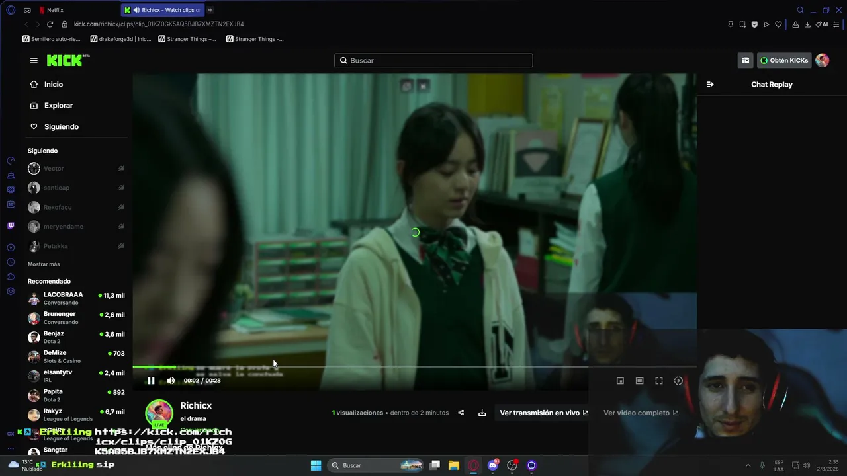Open browser downloads icon
Screen dimensions: 847x476
click(x=807, y=24)
